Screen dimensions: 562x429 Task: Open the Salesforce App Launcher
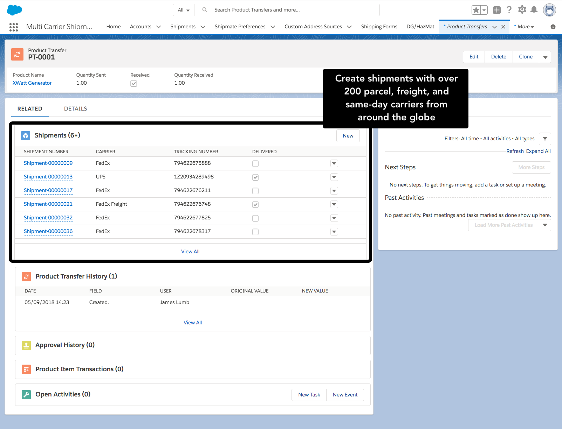[14, 27]
